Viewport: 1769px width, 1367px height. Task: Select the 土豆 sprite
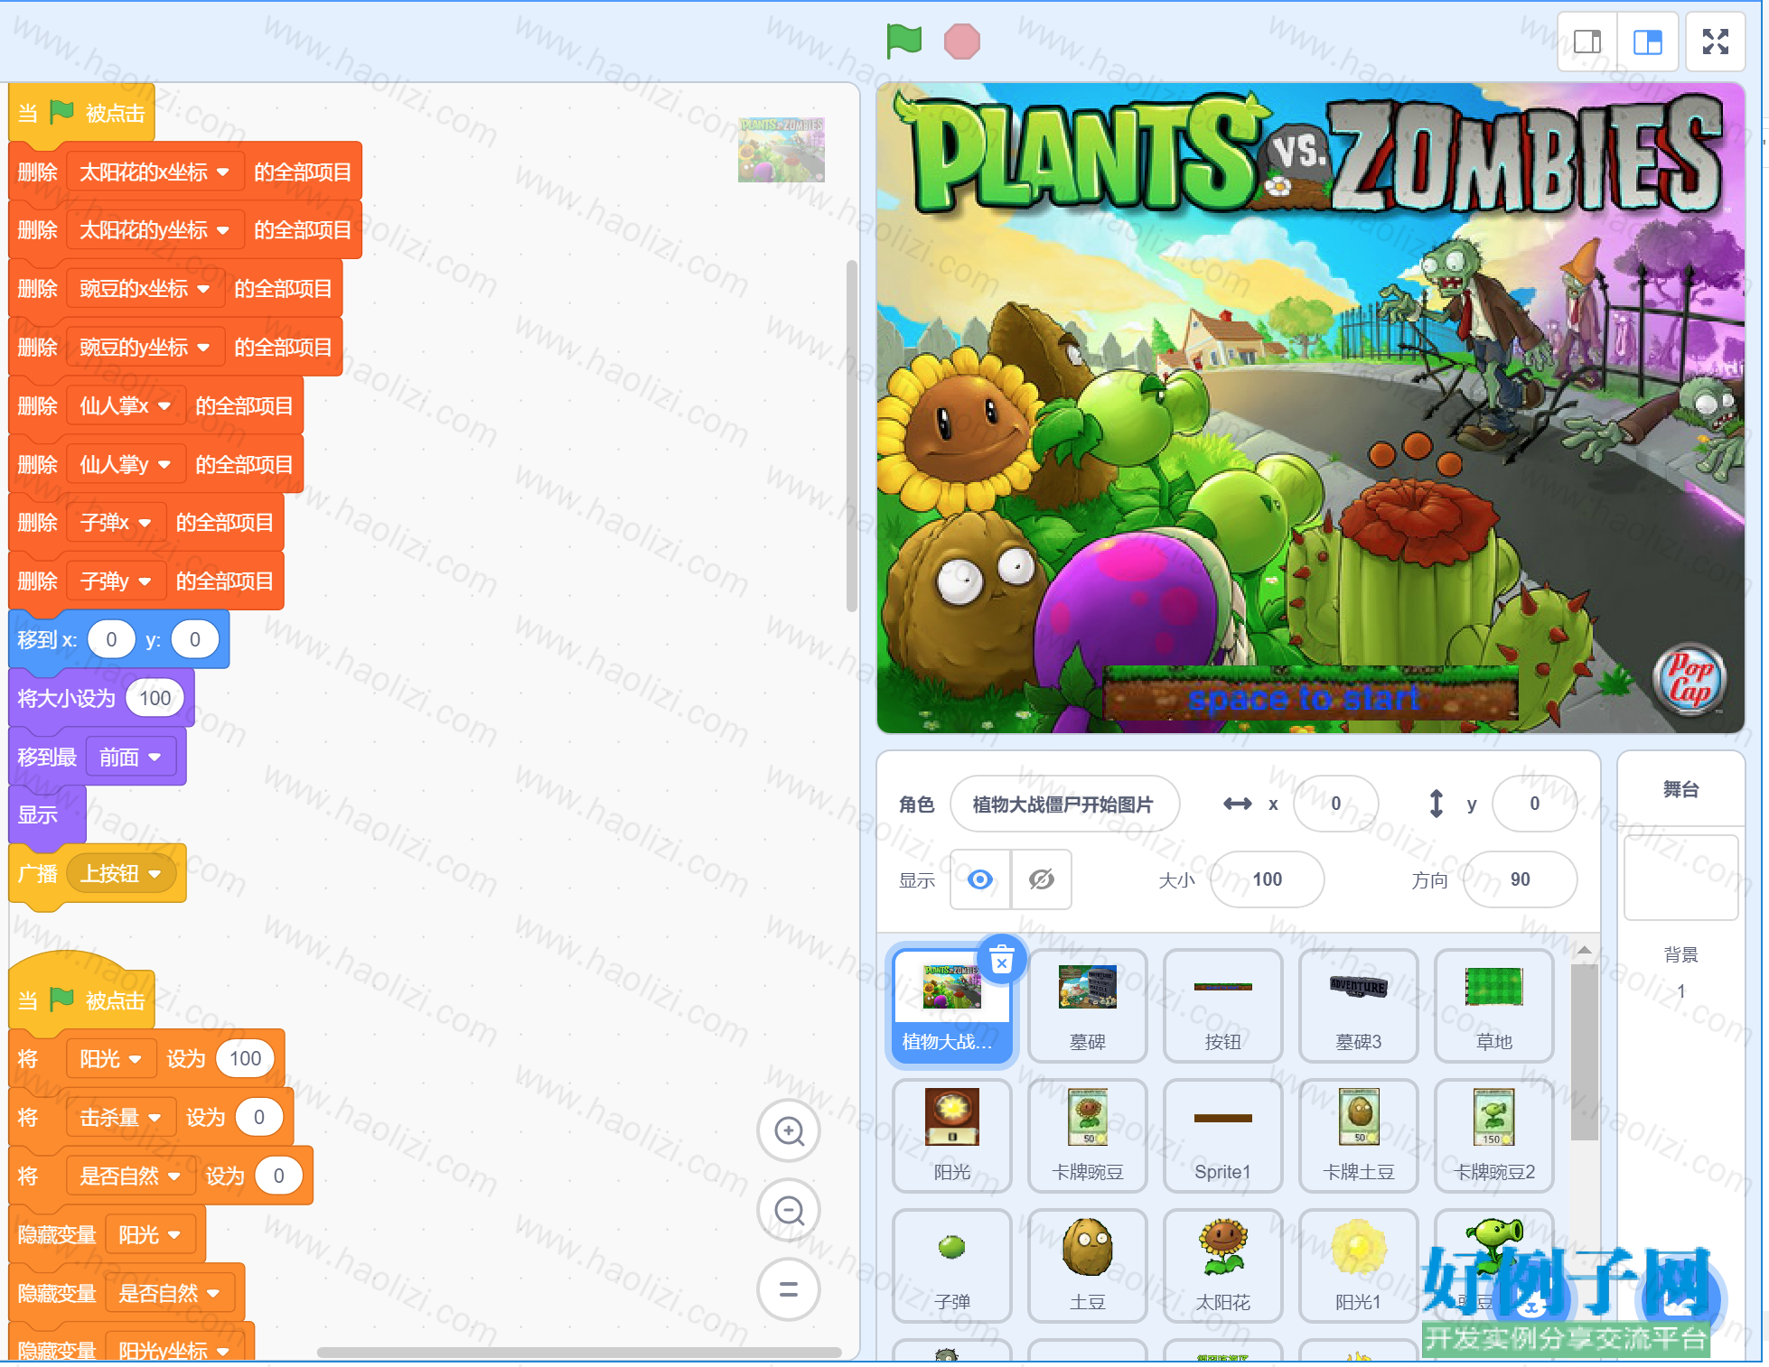pos(1088,1266)
